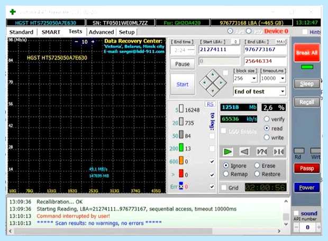The height and width of the screenshot is (241, 328).
Task: Click the right arrow of the diamond navigator
Action: pyautogui.click(x=221, y=83)
